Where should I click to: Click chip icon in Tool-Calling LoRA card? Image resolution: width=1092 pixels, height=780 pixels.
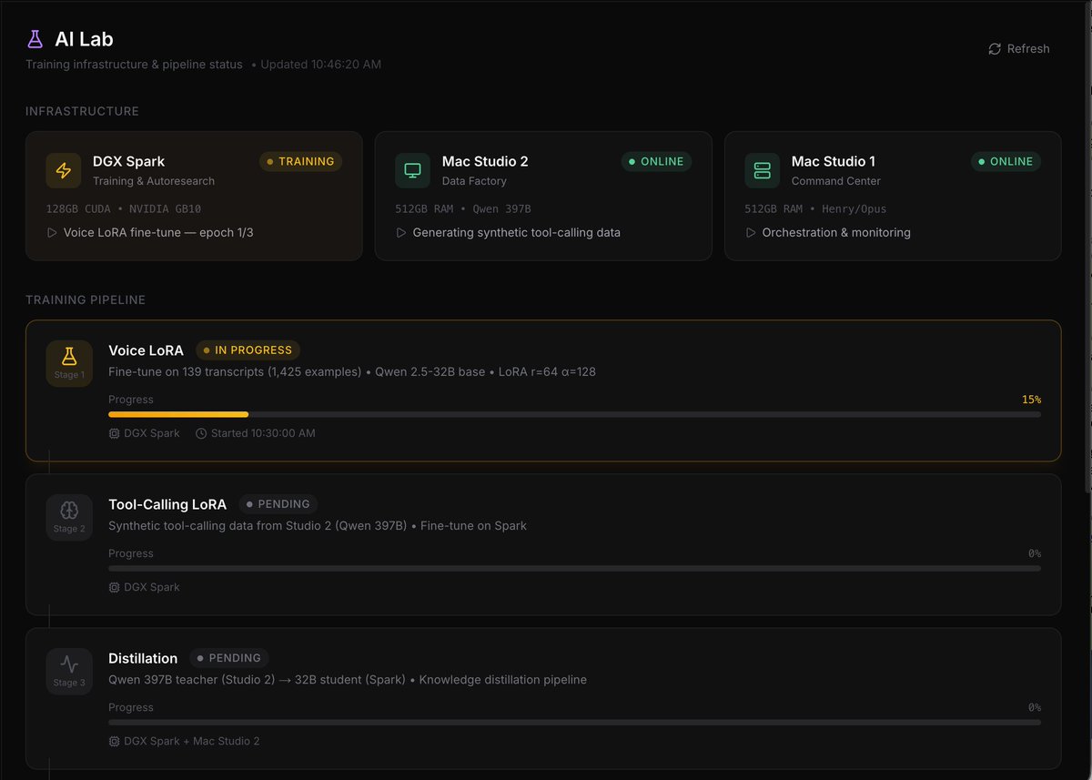point(114,587)
